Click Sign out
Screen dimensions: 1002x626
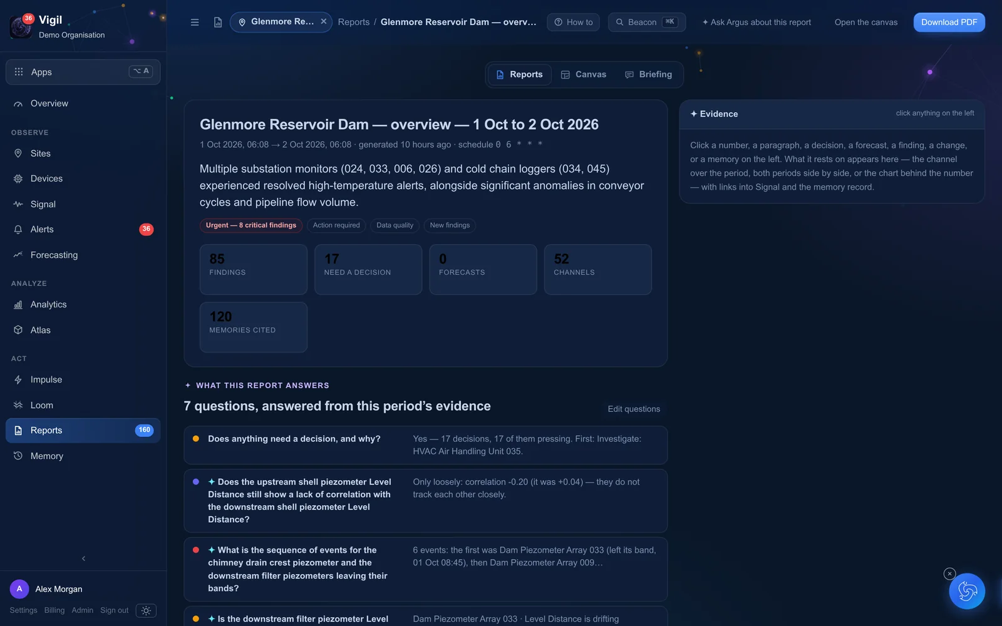pos(114,610)
